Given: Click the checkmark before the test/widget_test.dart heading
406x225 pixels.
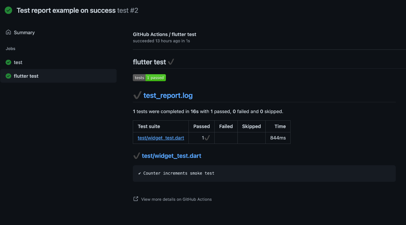Looking at the screenshot, I should [x=136, y=156].
